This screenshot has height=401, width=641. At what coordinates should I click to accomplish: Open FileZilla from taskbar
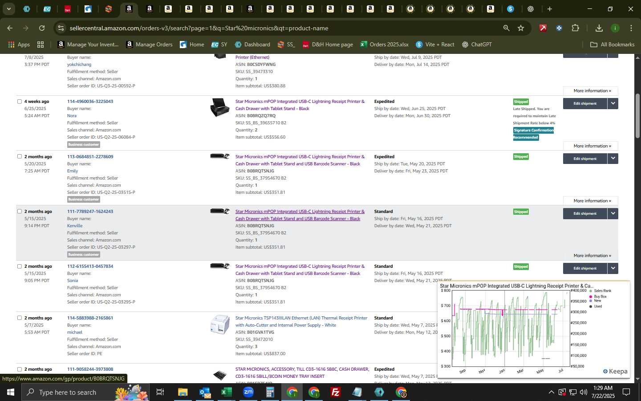pos(336,392)
